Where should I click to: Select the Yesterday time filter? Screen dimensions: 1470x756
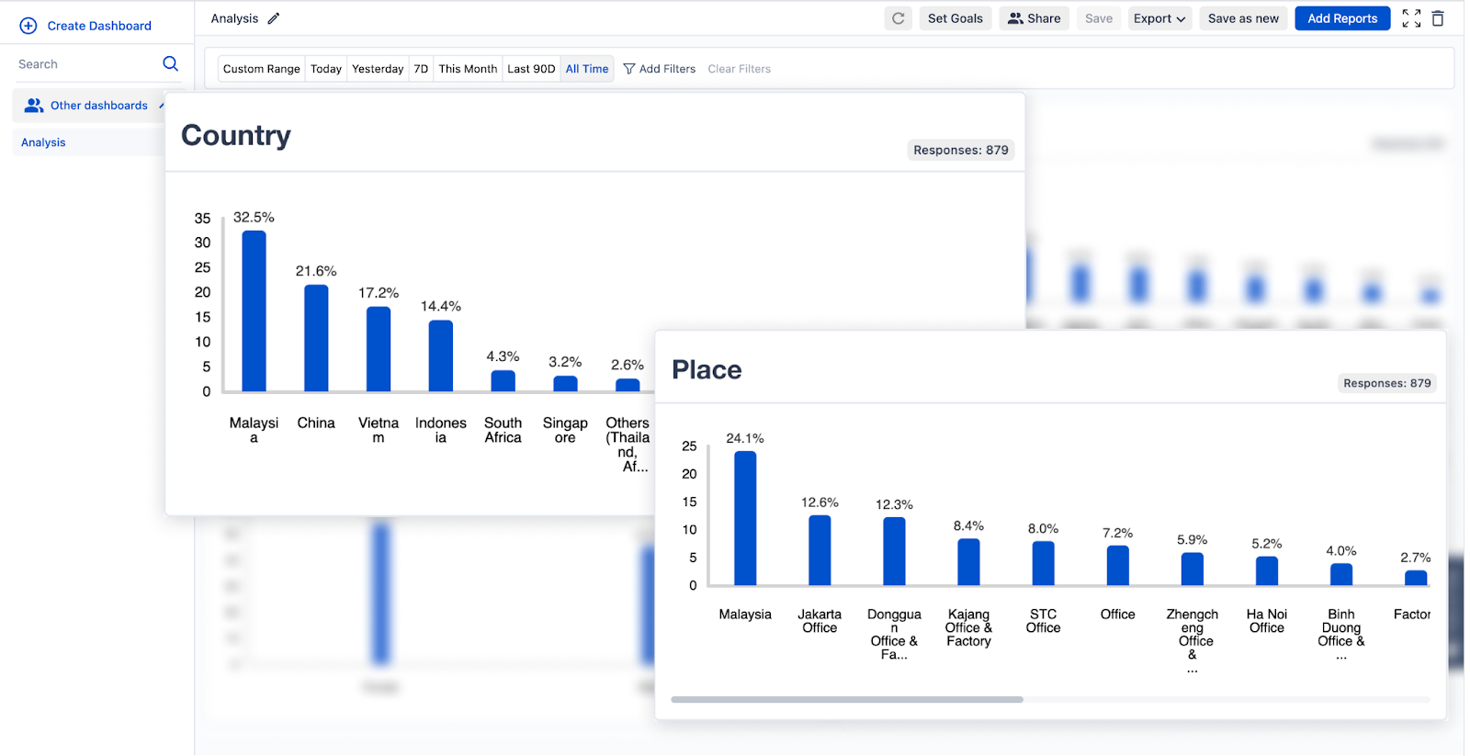pyautogui.click(x=378, y=69)
